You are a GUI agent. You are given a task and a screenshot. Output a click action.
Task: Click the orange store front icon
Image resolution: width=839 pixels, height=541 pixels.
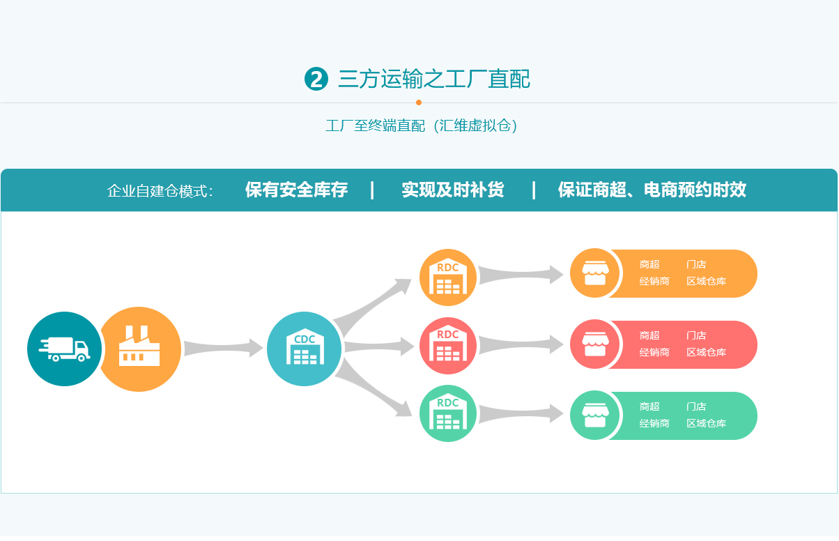595,273
